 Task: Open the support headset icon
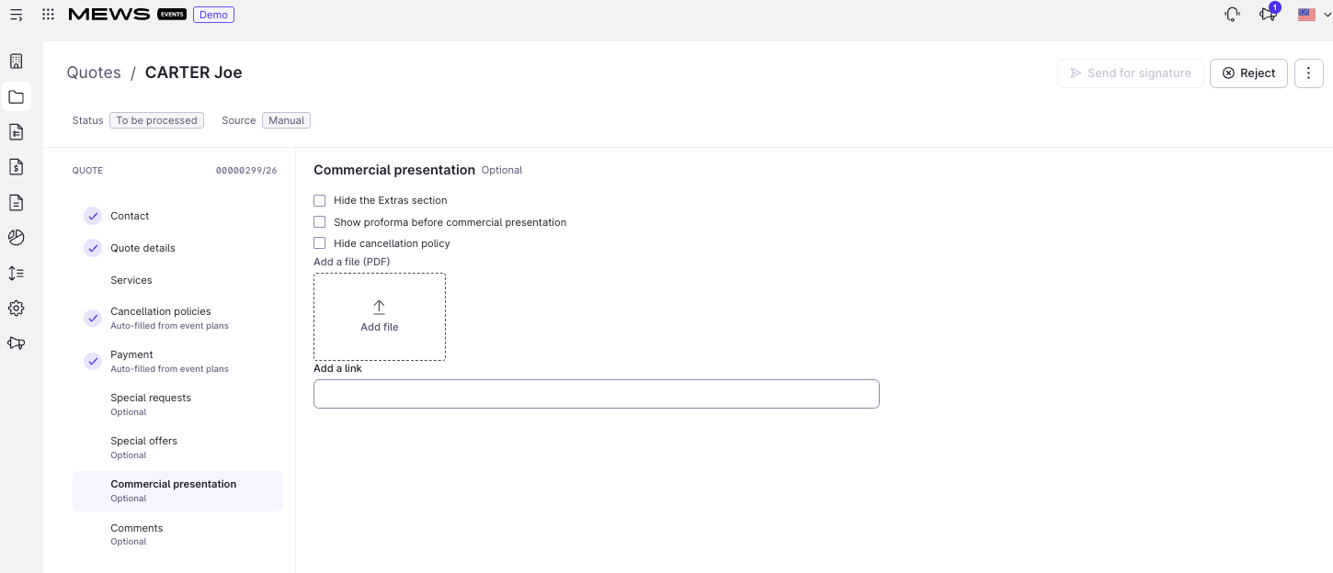pyautogui.click(x=1233, y=15)
